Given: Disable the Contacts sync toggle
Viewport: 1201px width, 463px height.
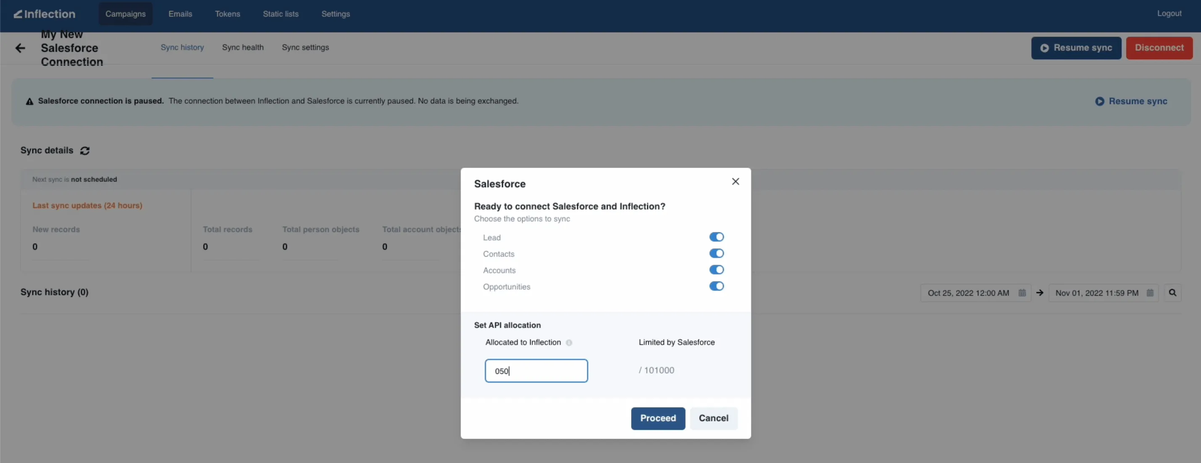Looking at the screenshot, I should tap(716, 253).
